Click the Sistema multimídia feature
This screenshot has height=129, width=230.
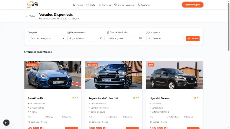[x=160, y=112]
